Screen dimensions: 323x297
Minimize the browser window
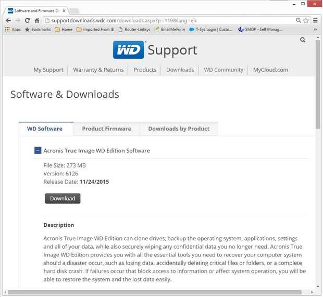[294, 4]
